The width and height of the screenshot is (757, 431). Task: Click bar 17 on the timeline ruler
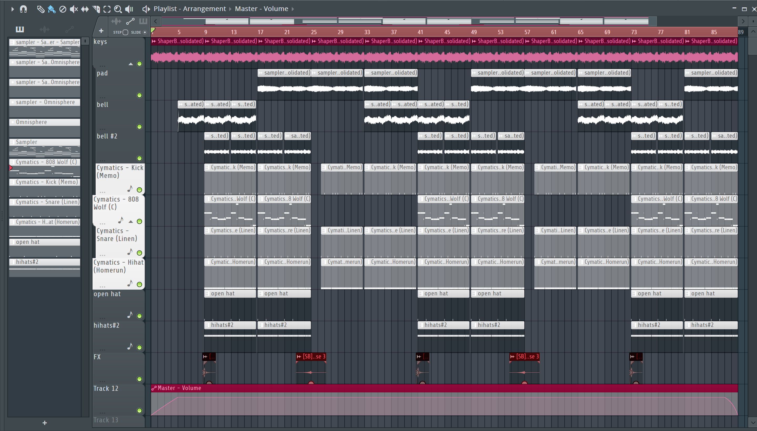point(260,32)
